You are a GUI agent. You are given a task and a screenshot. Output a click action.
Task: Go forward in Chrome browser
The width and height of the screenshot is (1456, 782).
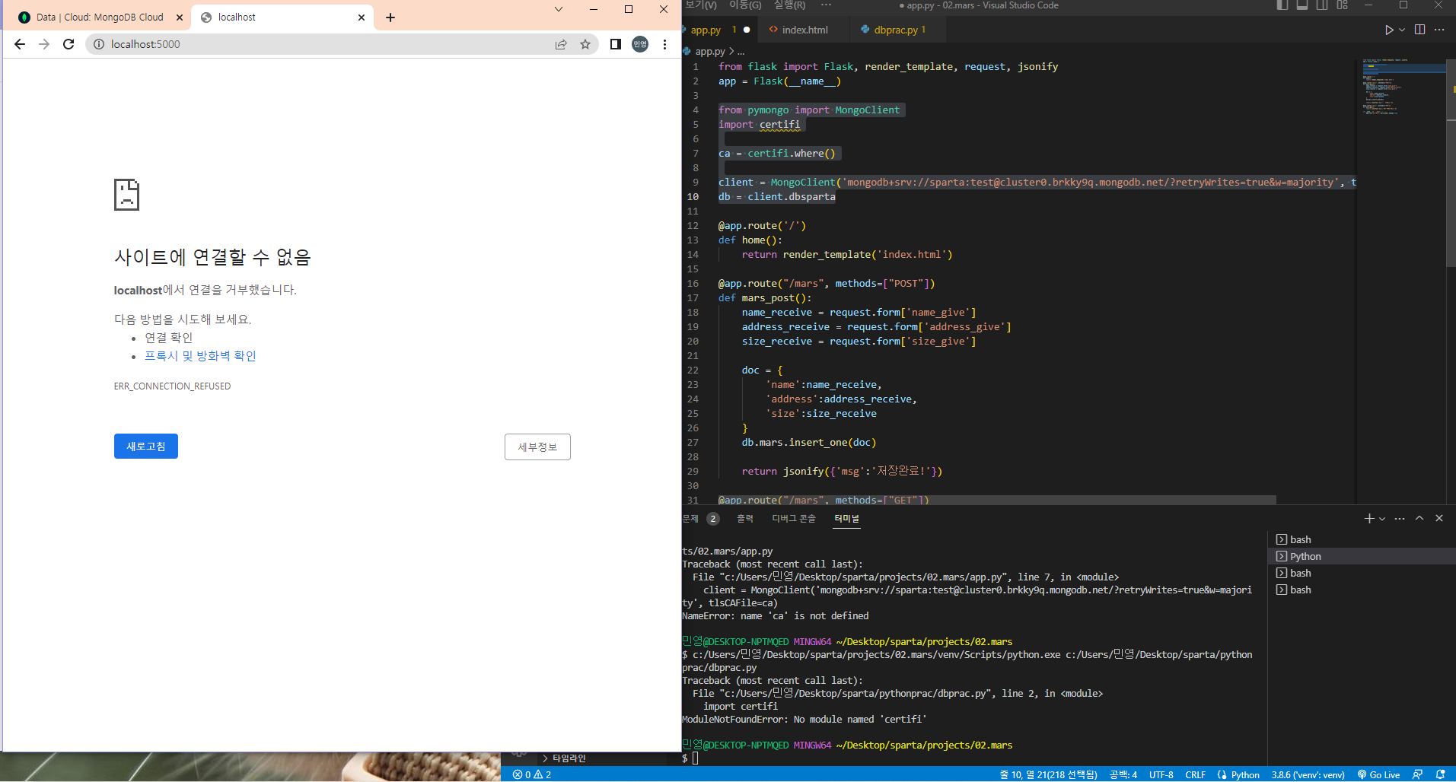point(44,44)
